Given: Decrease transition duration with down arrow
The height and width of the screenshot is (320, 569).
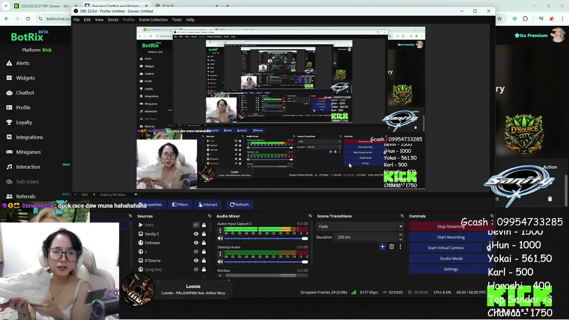Looking at the screenshot, I should pyautogui.click(x=401, y=239).
